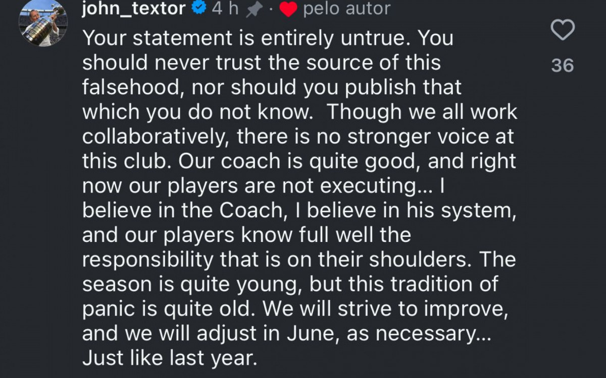Click the red heart by 'pelo autor'
606x378 pixels.
point(288,10)
